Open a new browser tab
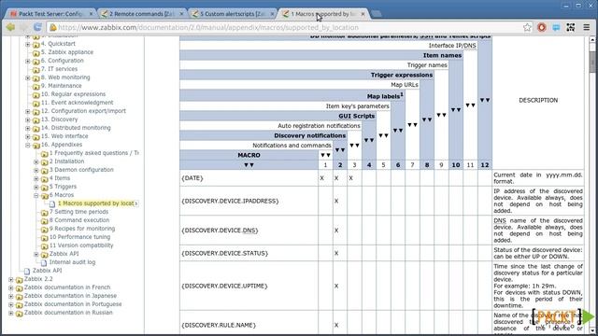Image resolution: width=598 pixels, height=336 pixels. click(x=376, y=14)
